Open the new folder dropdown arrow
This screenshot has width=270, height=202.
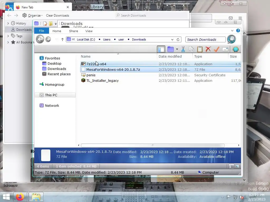pos(177,49)
